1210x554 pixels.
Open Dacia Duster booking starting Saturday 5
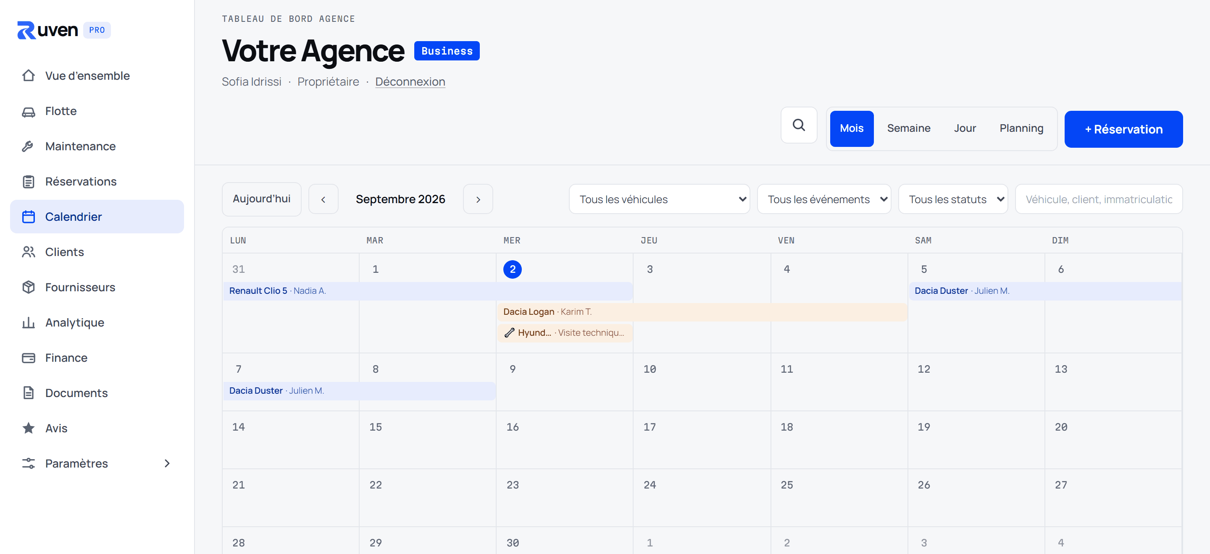pos(1045,291)
